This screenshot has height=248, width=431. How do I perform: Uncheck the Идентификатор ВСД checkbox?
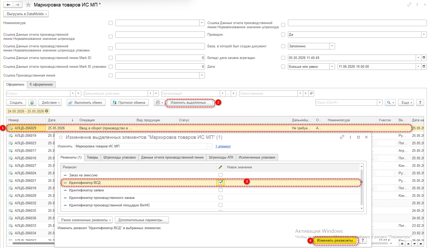[x=221, y=182]
